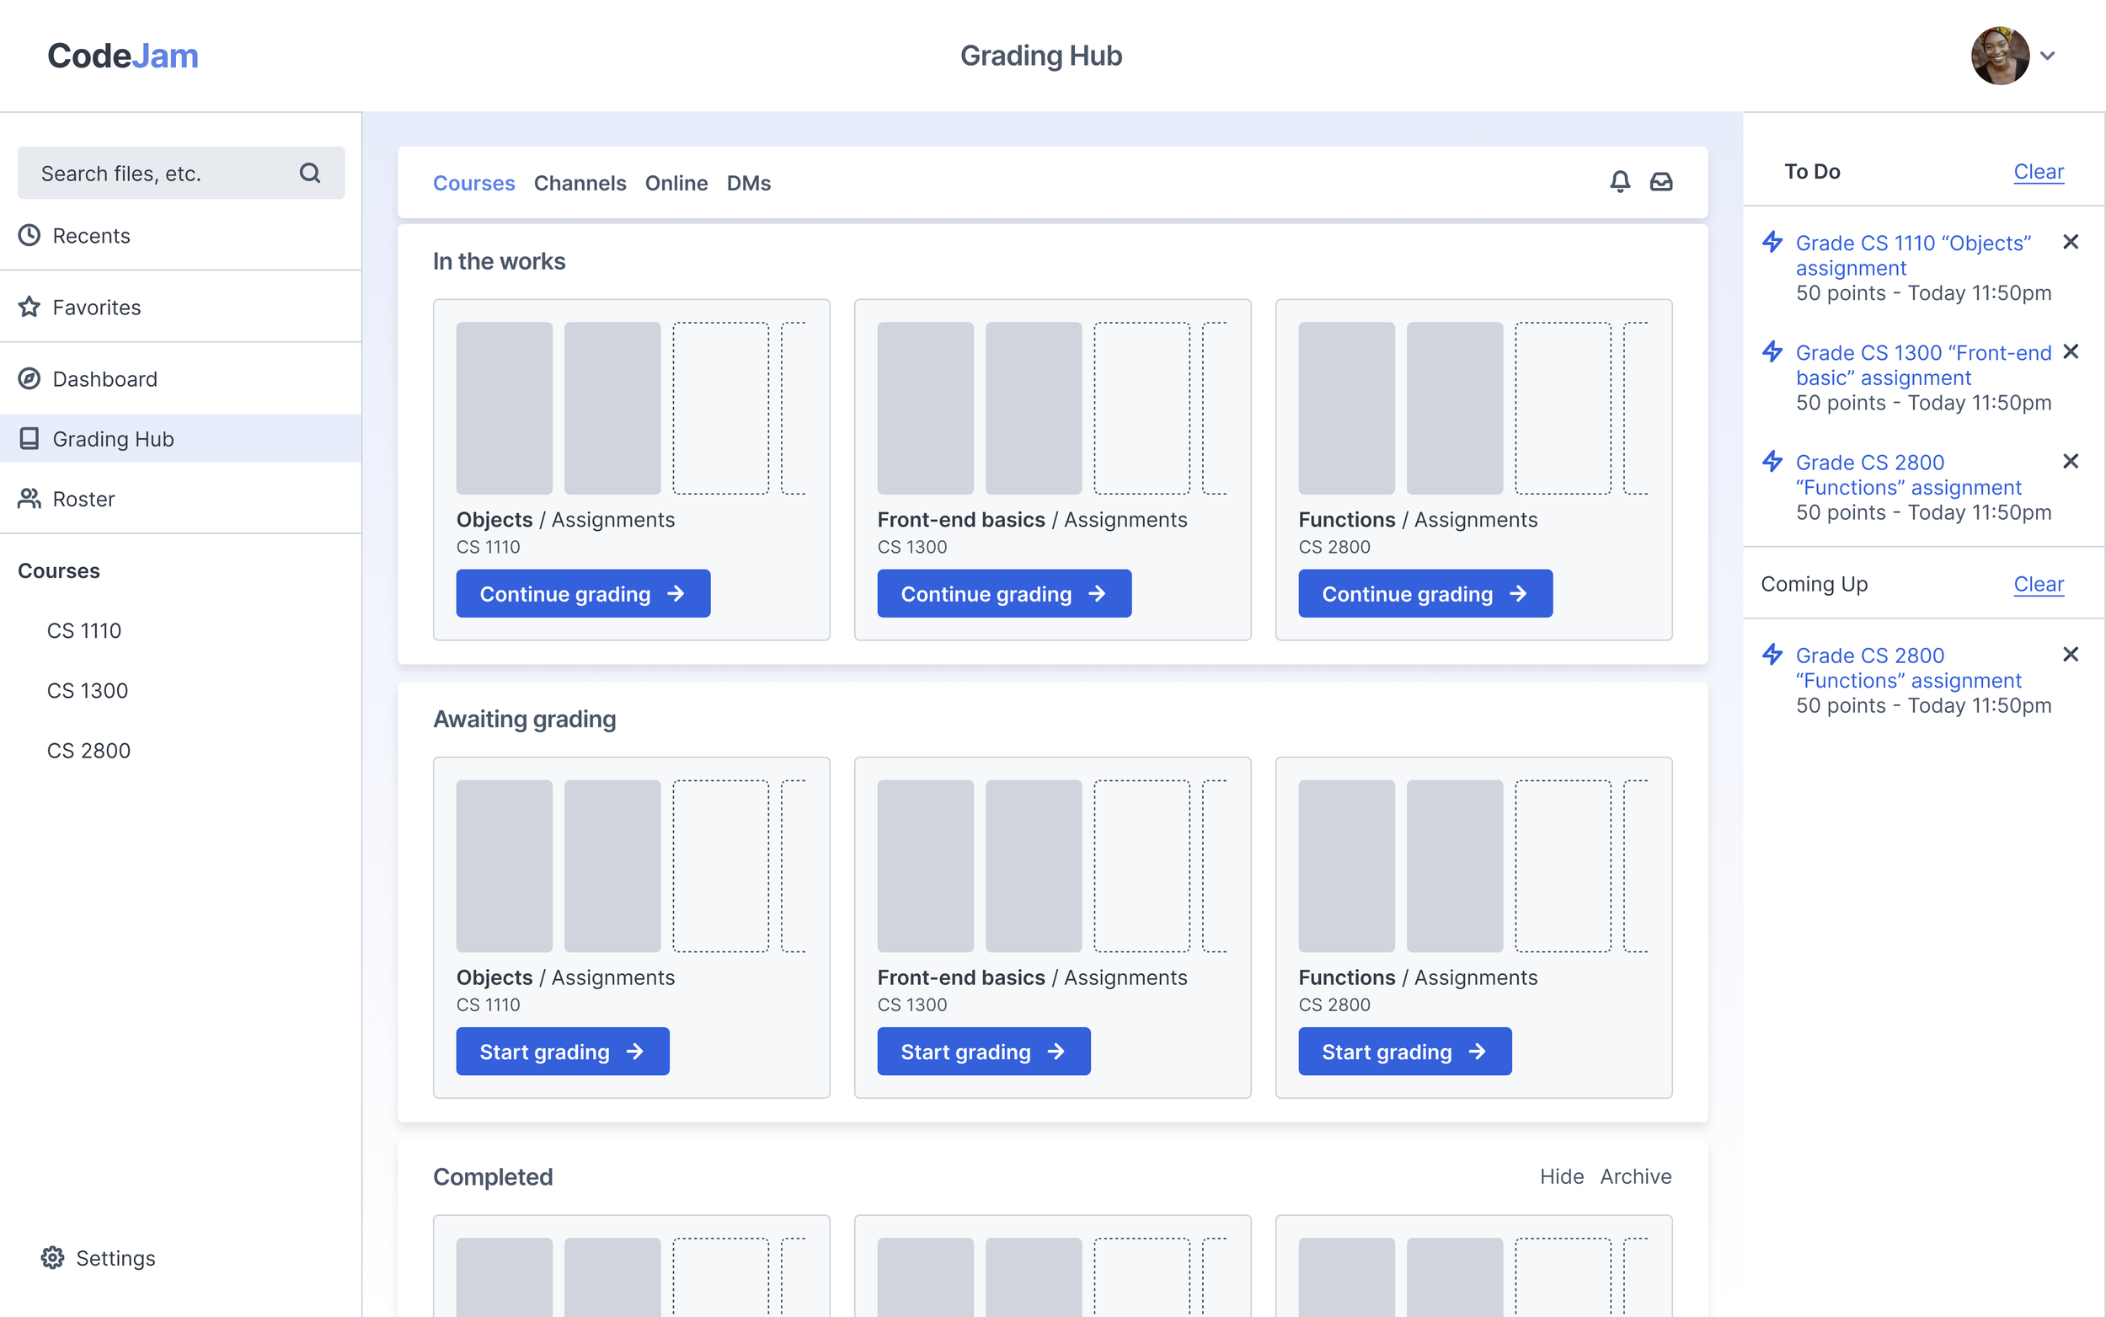This screenshot has width=2106, height=1317.
Task: Open notifications bell
Action: [x=1620, y=181]
